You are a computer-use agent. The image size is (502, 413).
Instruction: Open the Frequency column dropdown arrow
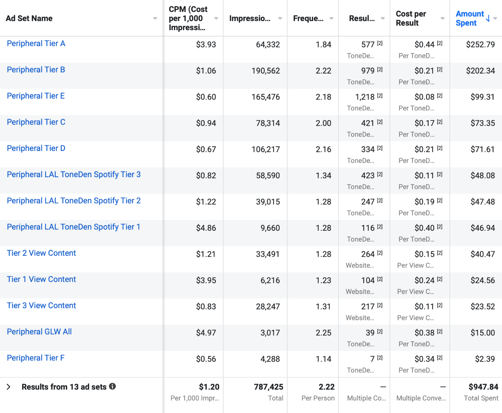coord(331,18)
